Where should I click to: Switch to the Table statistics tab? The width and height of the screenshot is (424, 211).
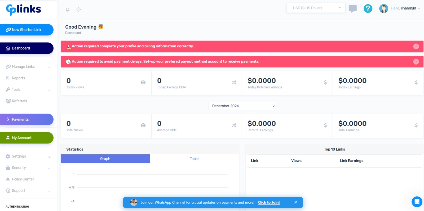pyautogui.click(x=194, y=159)
